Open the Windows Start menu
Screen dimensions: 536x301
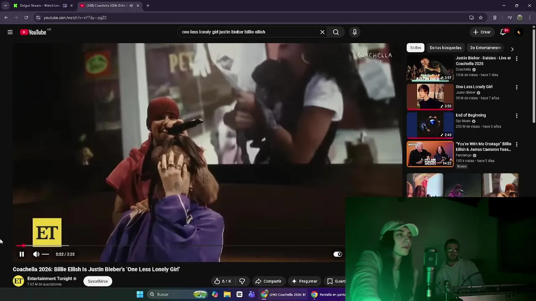pyautogui.click(x=140, y=294)
